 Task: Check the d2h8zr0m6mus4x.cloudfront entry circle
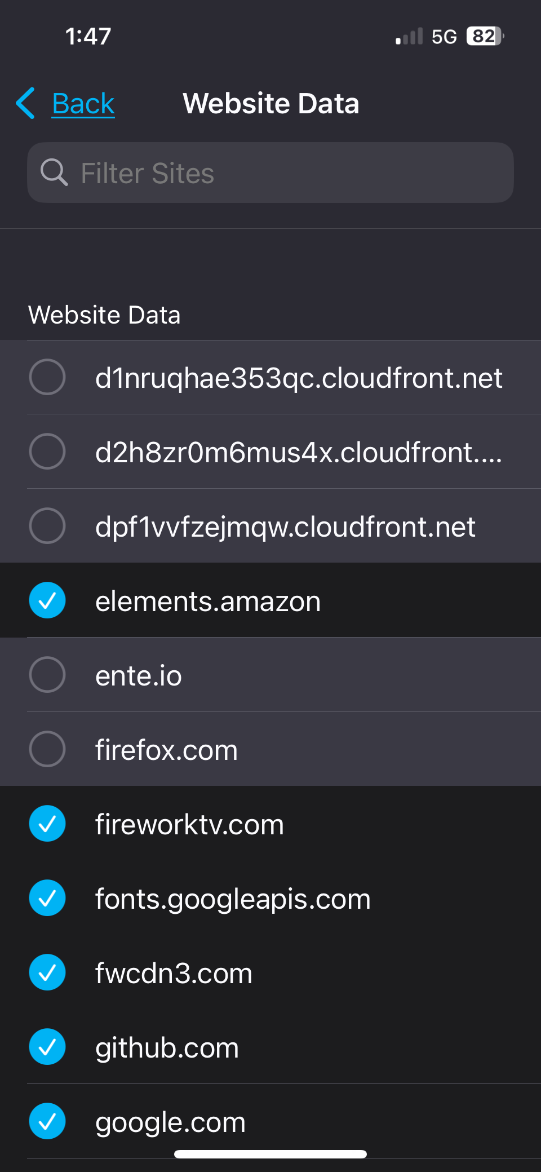coord(47,452)
